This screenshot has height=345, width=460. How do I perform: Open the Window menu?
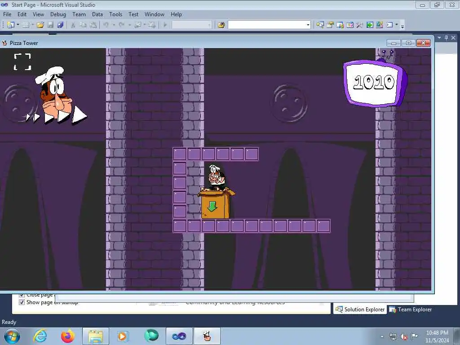point(155,14)
